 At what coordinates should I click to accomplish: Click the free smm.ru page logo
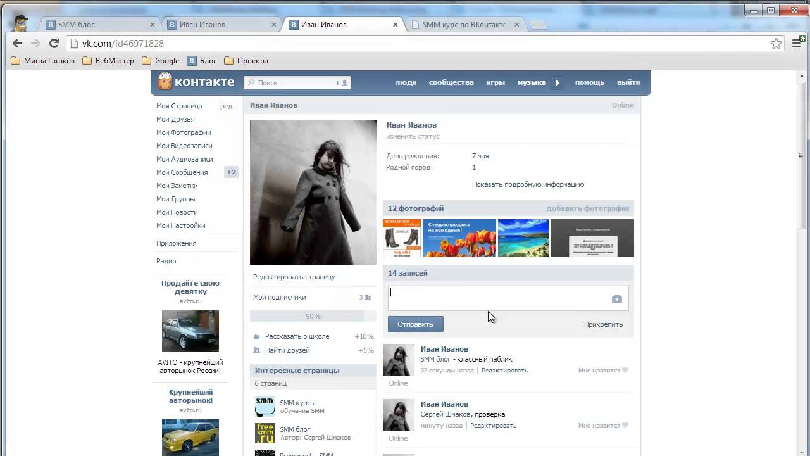265,433
